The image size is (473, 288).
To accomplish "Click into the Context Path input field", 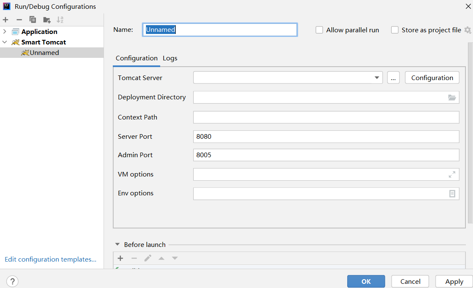I will [326, 117].
